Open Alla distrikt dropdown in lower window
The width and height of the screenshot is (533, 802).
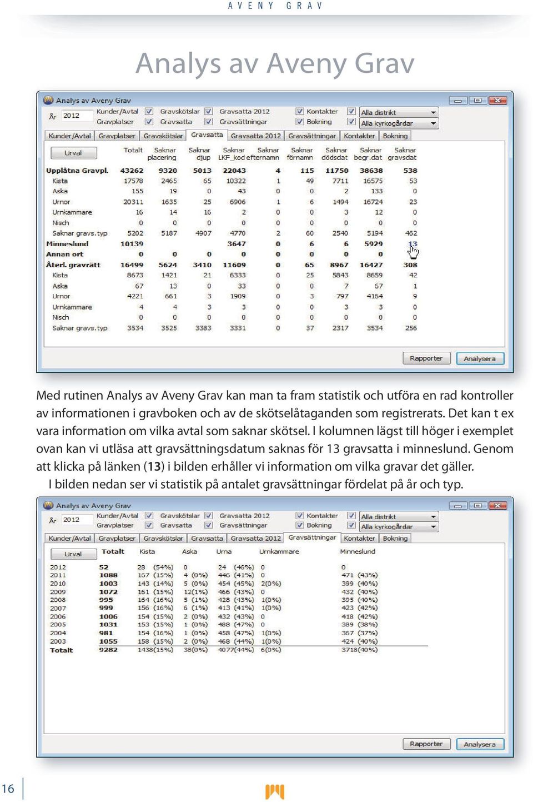[x=399, y=516]
